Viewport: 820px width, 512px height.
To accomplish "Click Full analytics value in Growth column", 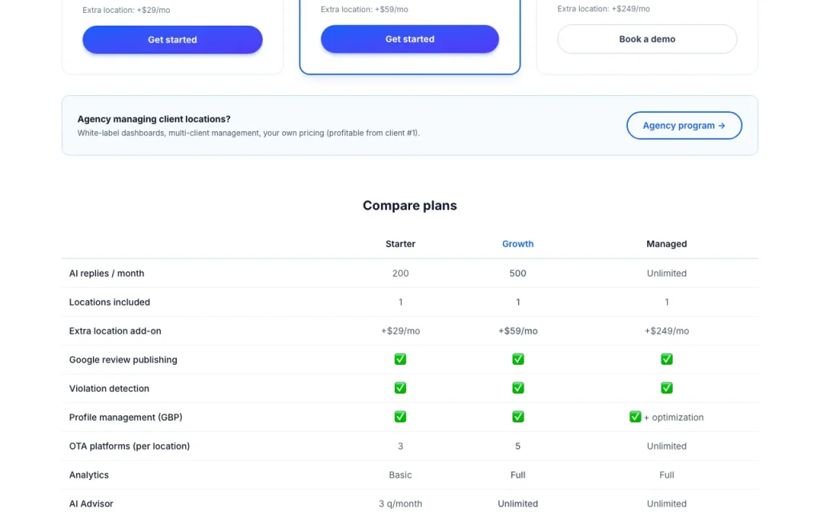I will coord(518,475).
